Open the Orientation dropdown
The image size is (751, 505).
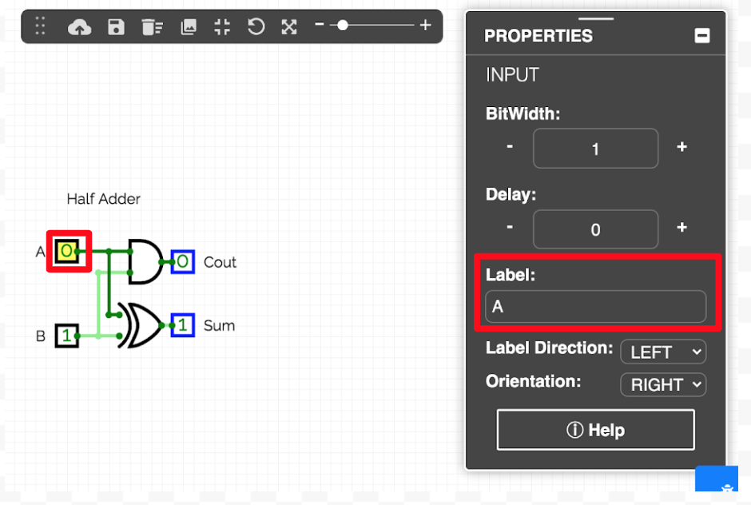tap(663, 384)
